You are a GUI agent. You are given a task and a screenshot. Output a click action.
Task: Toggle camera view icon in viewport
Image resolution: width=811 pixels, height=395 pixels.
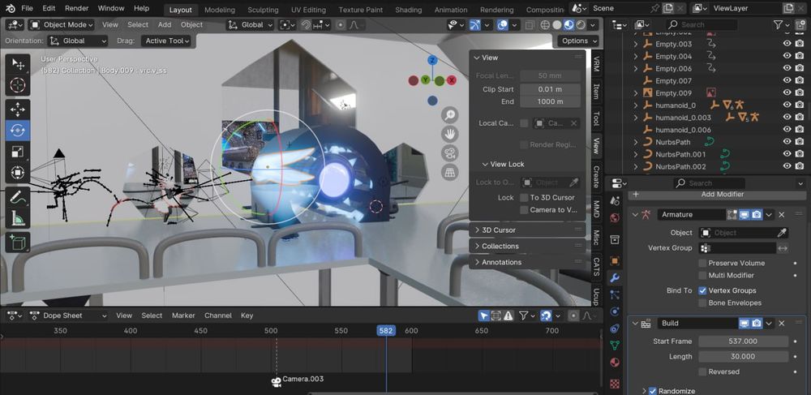449,153
